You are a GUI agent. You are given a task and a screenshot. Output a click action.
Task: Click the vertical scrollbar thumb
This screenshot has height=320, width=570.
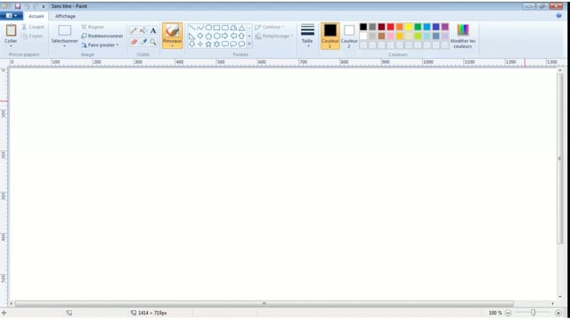(559, 158)
